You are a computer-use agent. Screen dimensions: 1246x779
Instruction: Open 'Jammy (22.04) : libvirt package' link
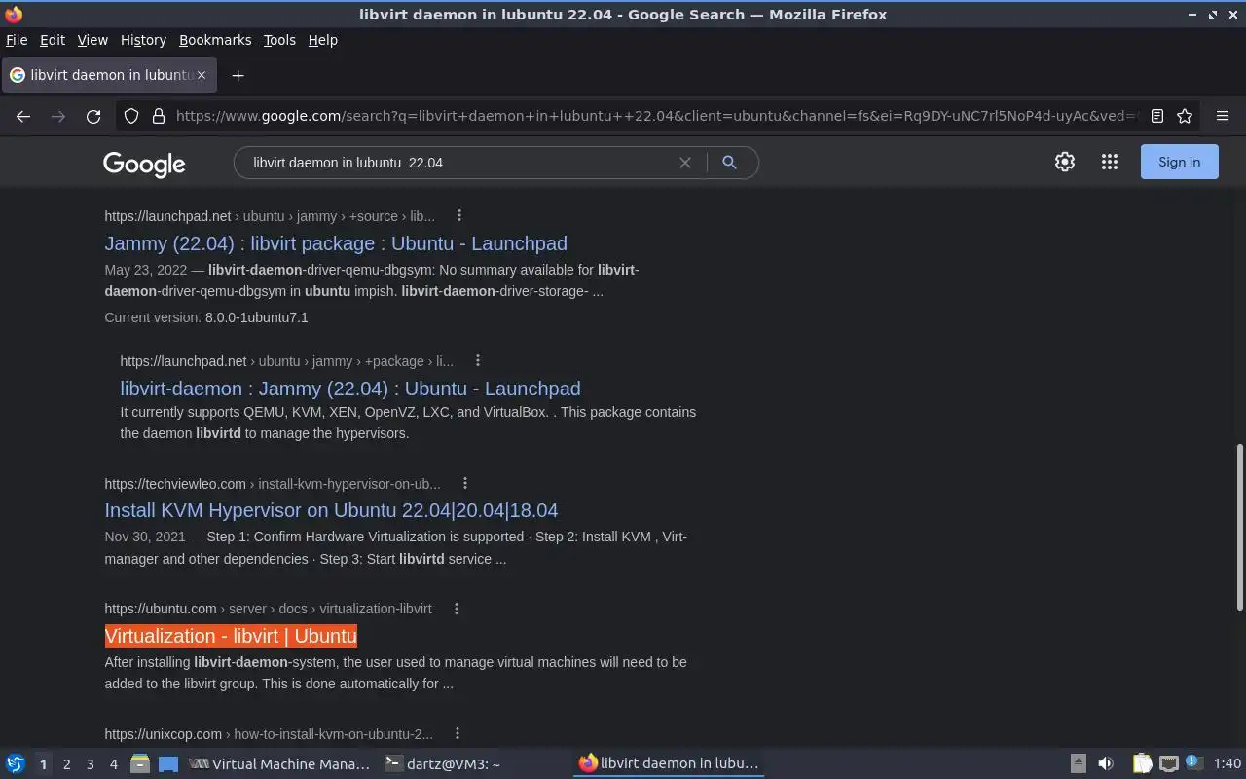(336, 243)
